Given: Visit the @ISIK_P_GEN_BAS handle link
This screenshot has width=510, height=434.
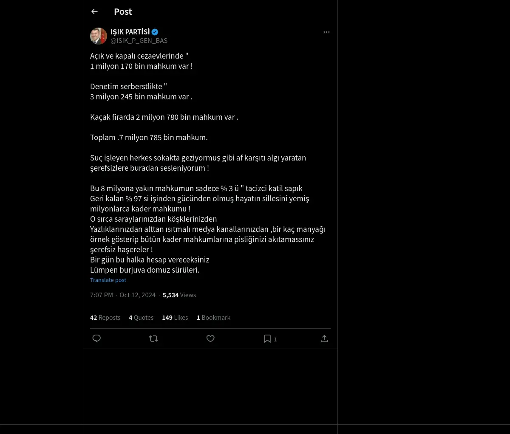Looking at the screenshot, I should (139, 41).
